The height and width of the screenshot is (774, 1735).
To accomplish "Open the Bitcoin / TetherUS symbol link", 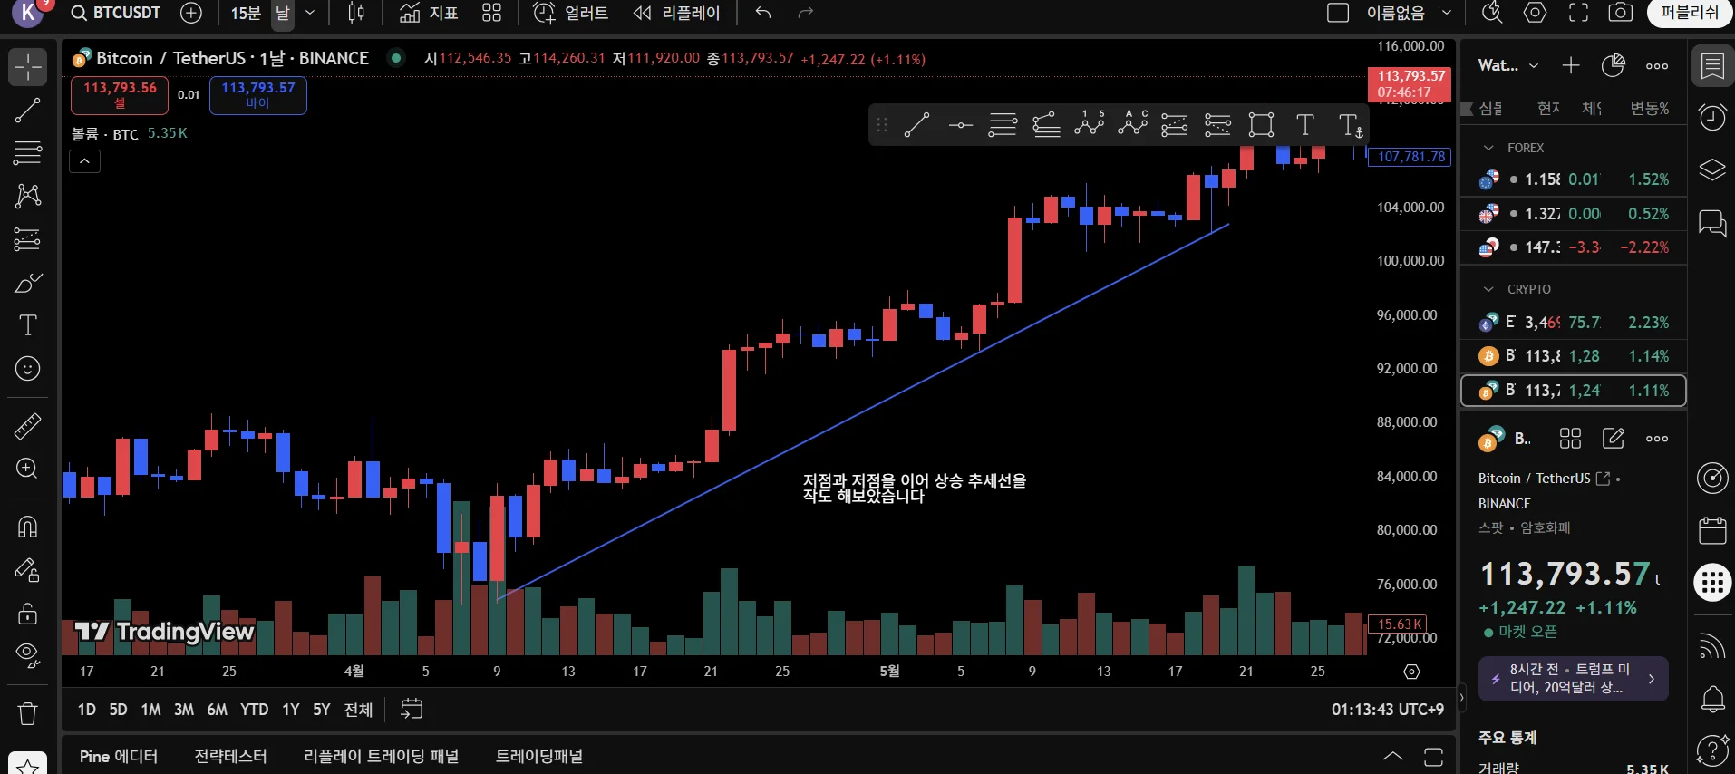I will pyautogui.click(x=1544, y=479).
